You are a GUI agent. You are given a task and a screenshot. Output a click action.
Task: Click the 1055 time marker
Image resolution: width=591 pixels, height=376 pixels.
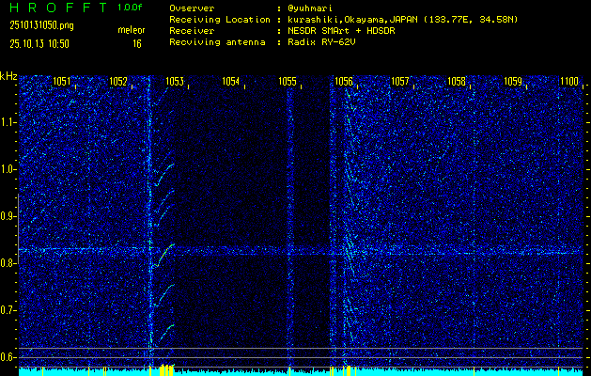click(x=288, y=82)
